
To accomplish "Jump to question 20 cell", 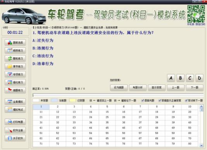I will (x=190, y=112).
